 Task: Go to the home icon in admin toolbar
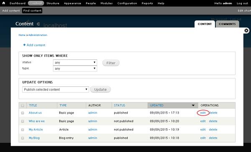(x=3, y=3)
